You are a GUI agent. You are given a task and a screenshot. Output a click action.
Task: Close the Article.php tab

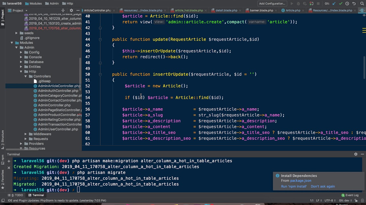(x=303, y=11)
